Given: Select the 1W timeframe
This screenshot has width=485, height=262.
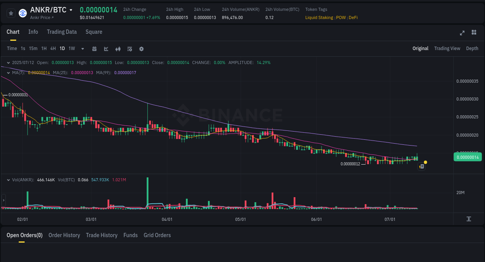Looking at the screenshot, I should (x=71, y=49).
